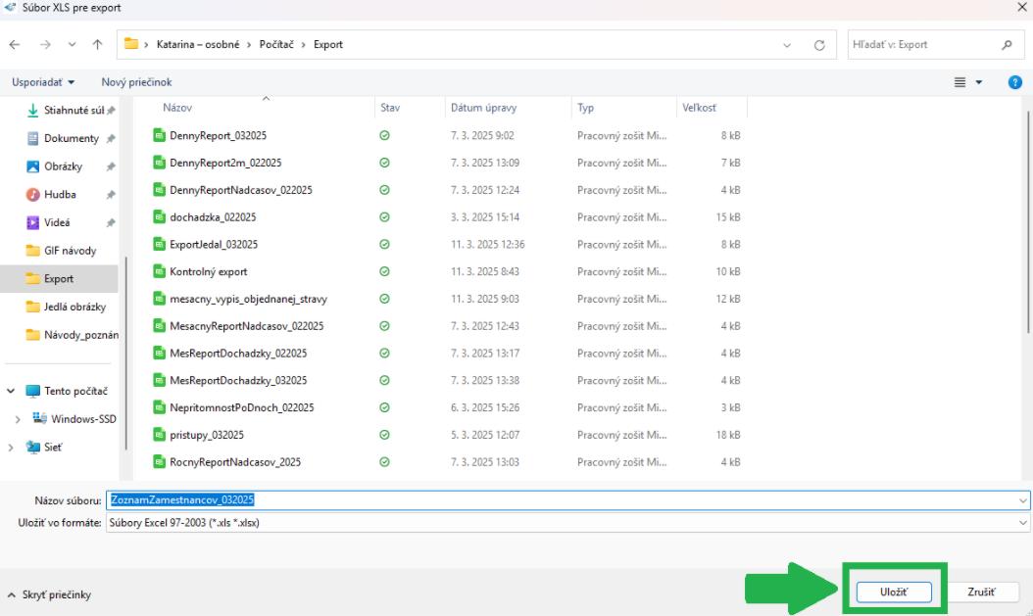Click the Refresh folder icon
The height and width of the screenshot is (616, 1033).
[818, 45]
